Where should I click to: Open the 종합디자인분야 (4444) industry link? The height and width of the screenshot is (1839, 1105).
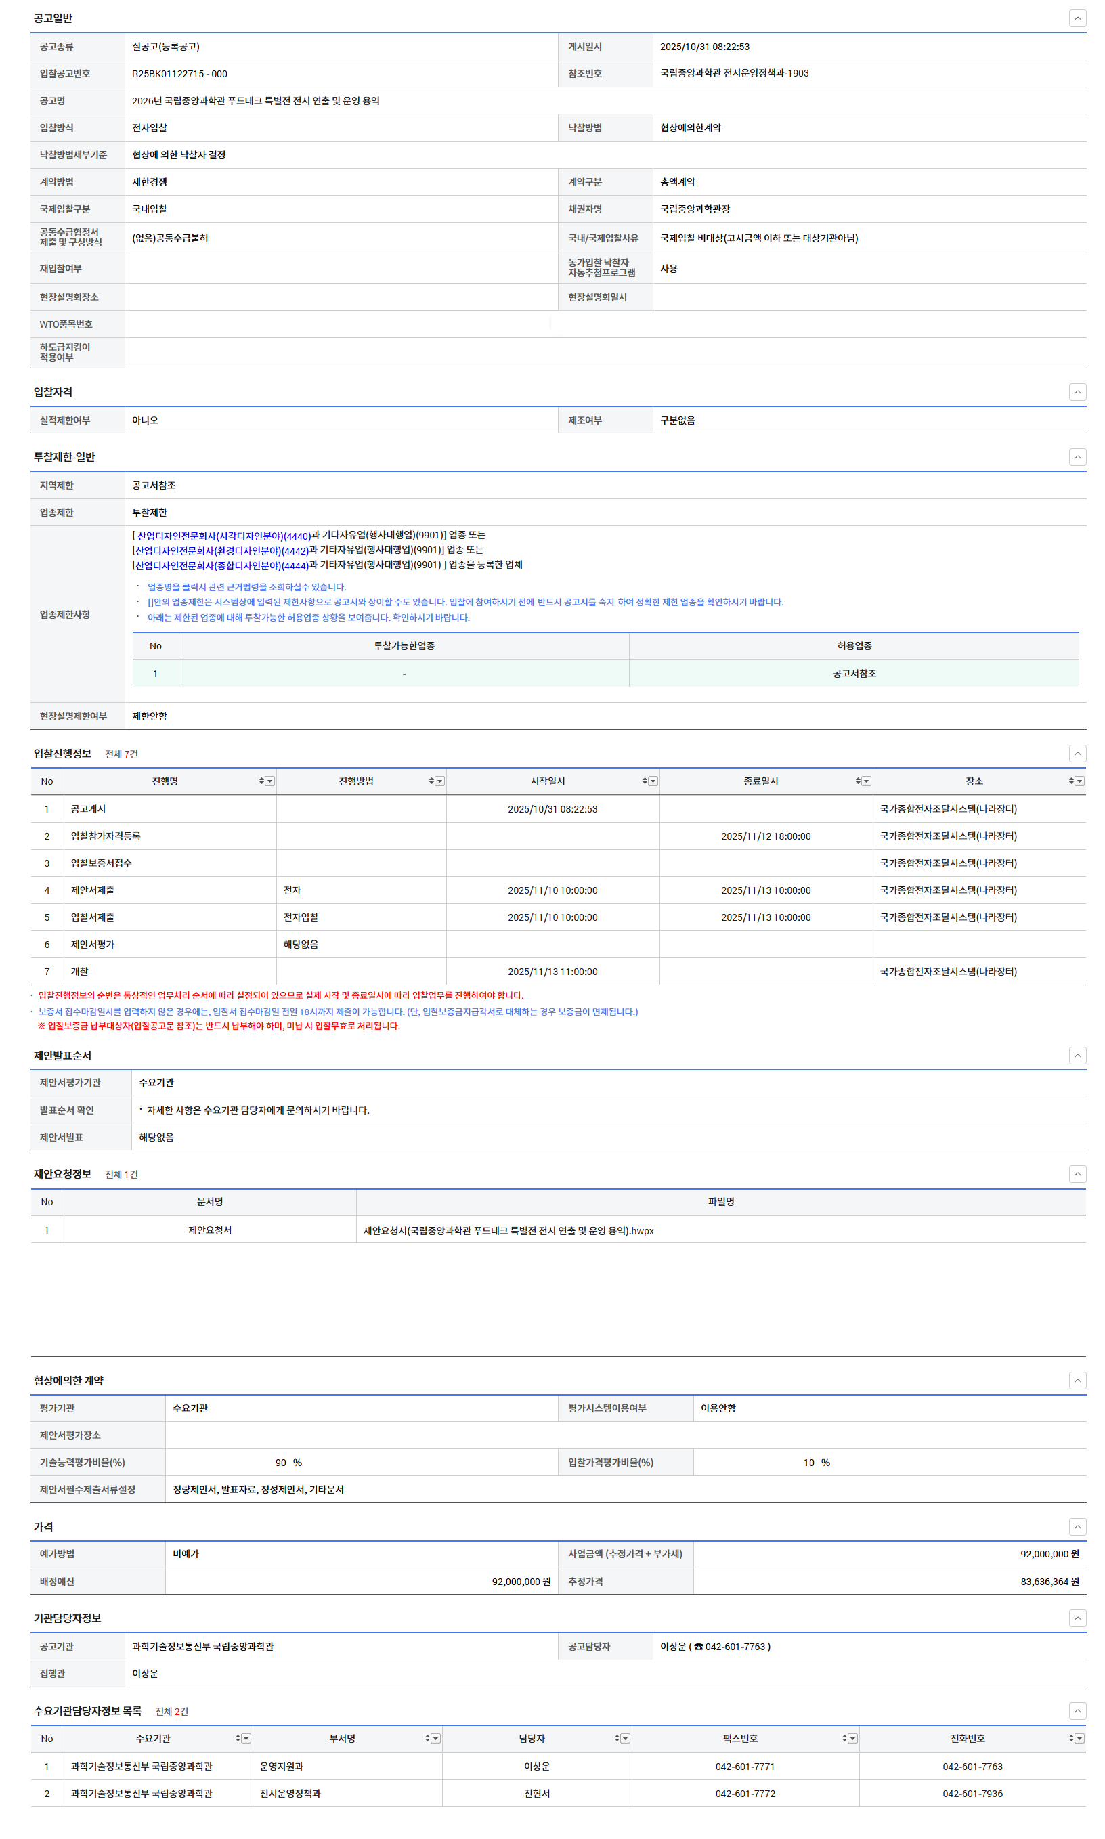coord(221,566)
